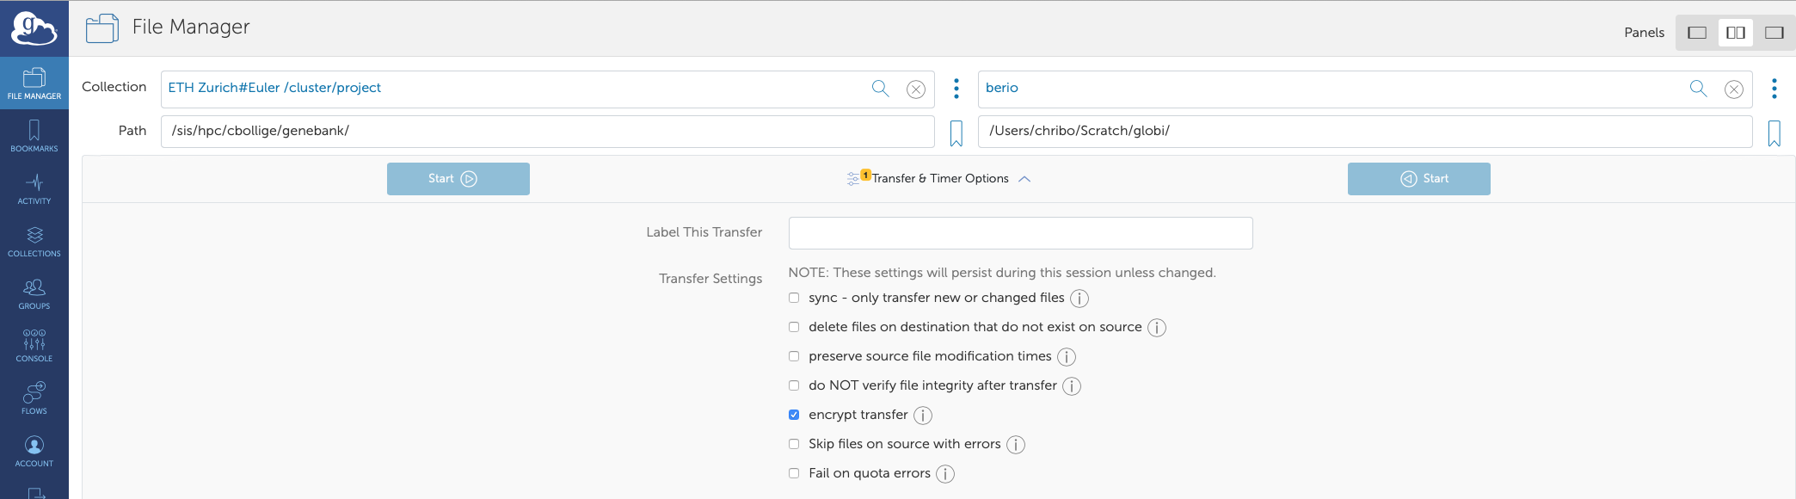1796x499 pixels.
Task: Open Console in sidebar
Action: tap(34, 346)
